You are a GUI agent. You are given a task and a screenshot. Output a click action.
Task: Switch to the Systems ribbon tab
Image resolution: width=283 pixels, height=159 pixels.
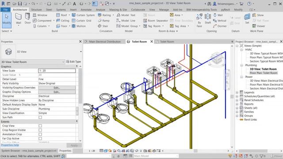click(61, 10)
